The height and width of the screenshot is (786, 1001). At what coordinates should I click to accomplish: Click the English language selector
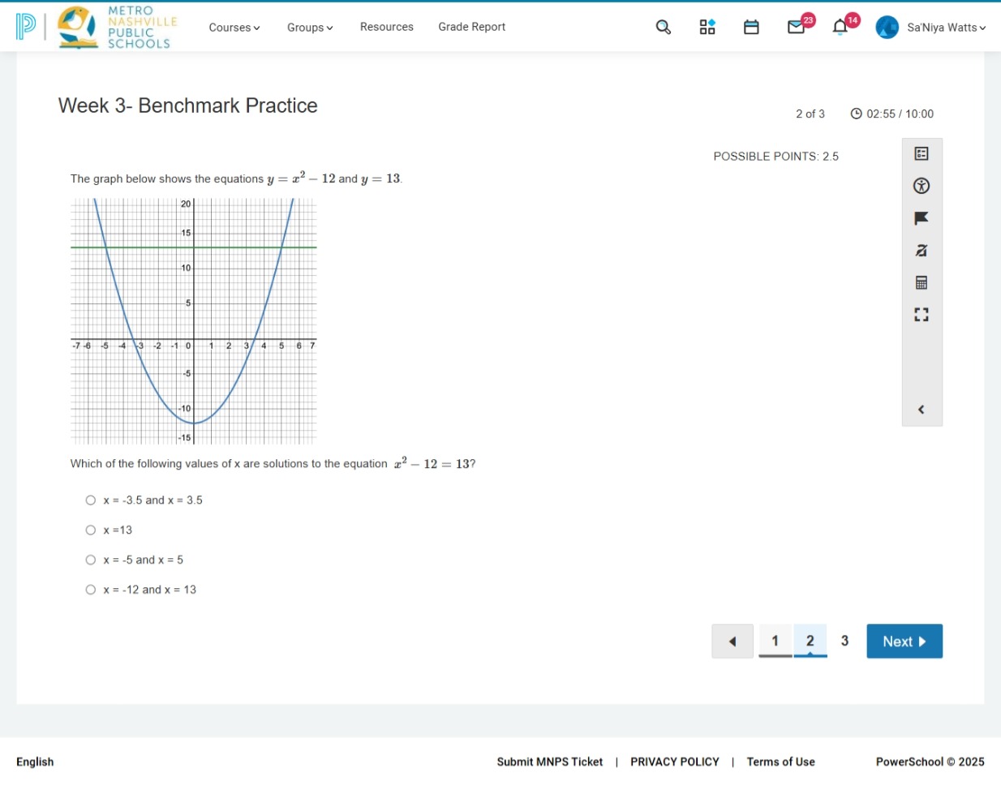[35, 762]
